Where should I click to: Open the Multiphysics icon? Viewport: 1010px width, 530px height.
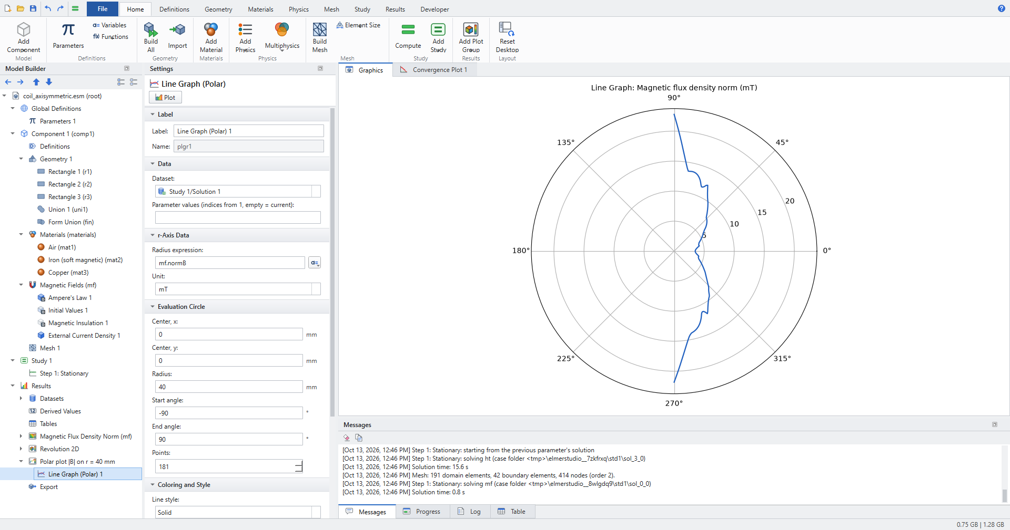click(x=282, y=29)
